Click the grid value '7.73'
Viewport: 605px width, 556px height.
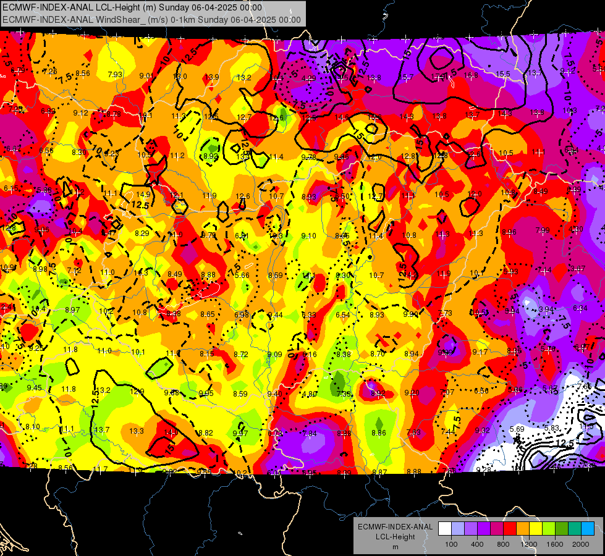pos(445,313)
